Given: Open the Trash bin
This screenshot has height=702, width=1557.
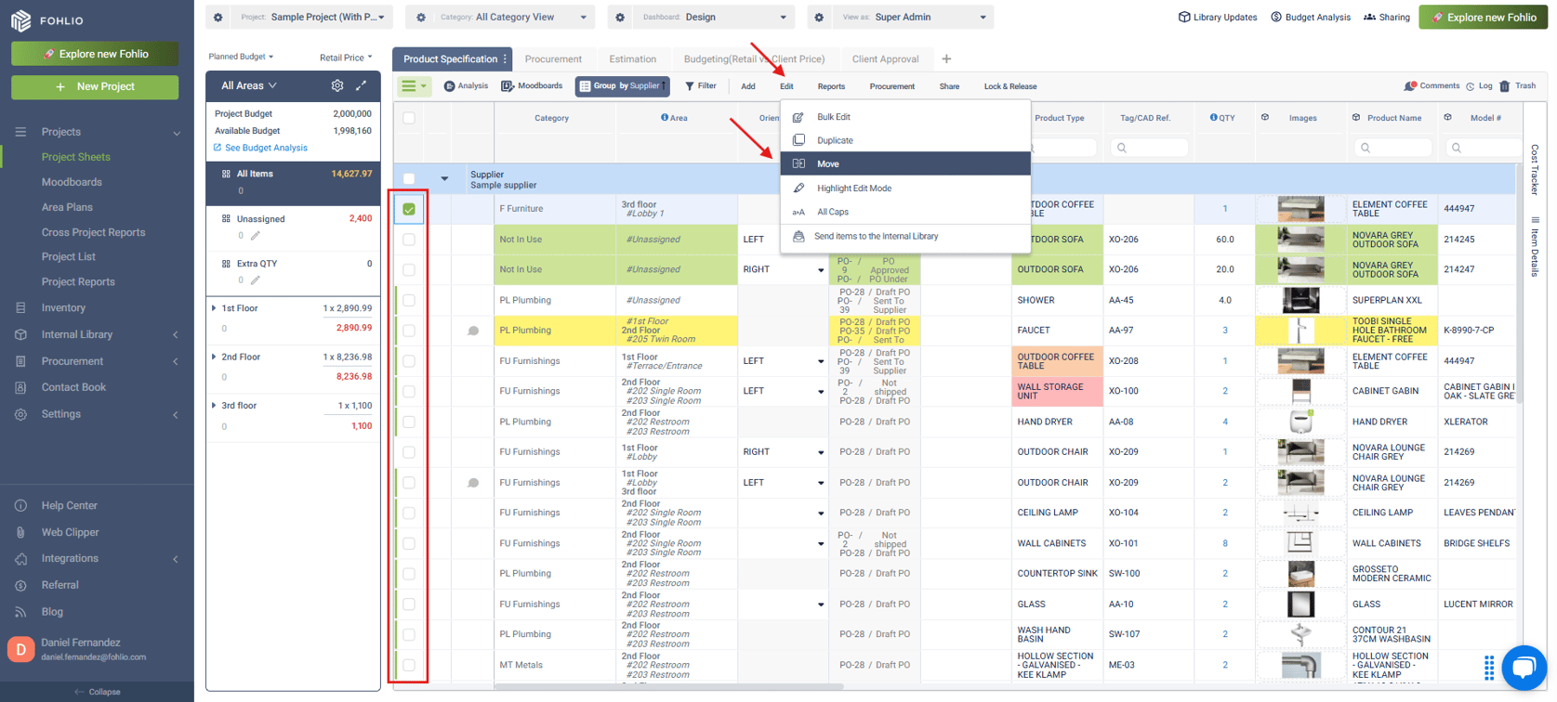Looking at the screenshot, I should click(1517, 86).
